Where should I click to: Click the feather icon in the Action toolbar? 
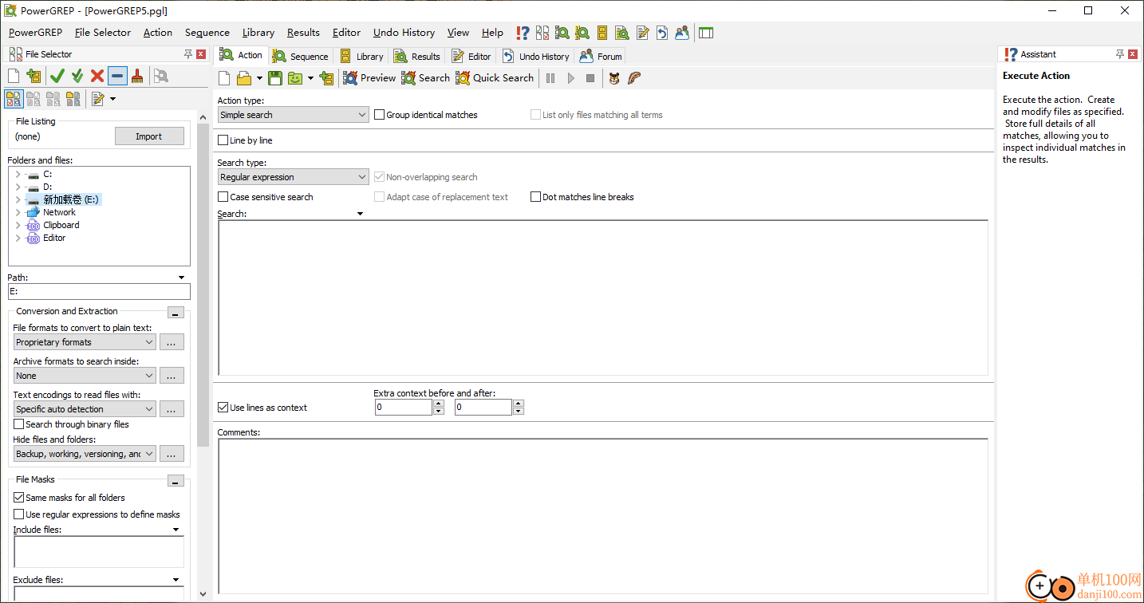click(634, 78)
